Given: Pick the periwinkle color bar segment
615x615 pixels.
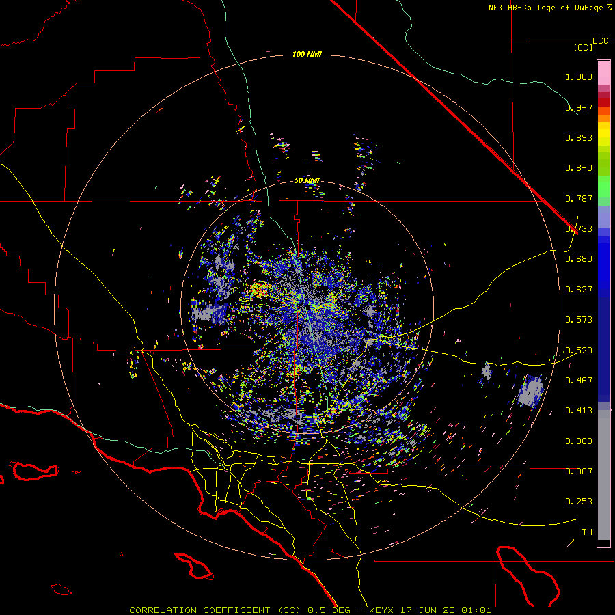Looking at the screenshot, I should click(x=603, y=217).
